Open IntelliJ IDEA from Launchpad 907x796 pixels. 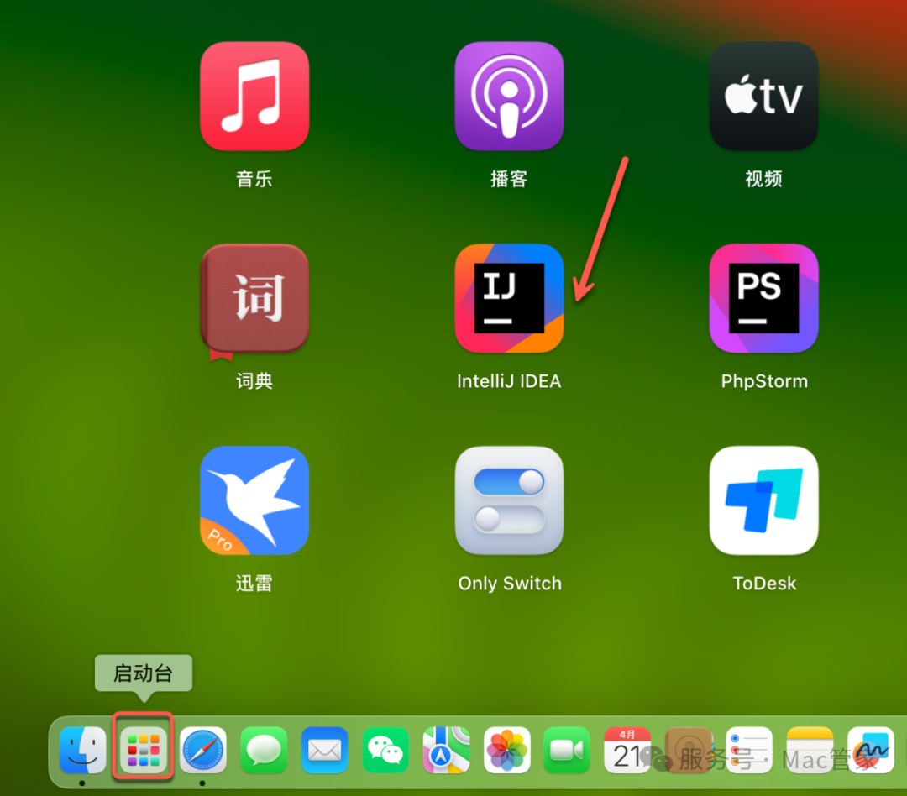509,298
